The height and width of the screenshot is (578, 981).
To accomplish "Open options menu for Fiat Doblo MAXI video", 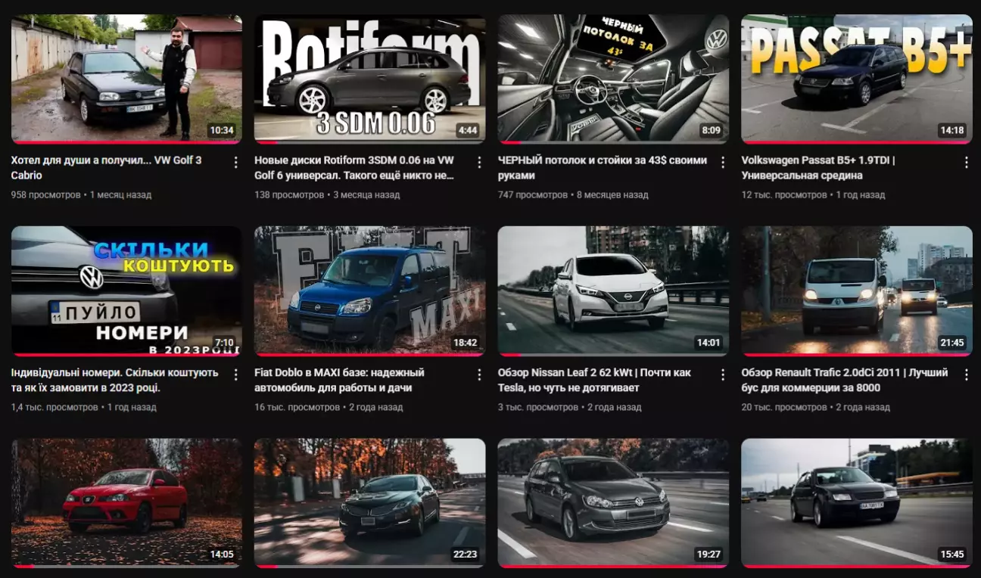I will 479,374.
